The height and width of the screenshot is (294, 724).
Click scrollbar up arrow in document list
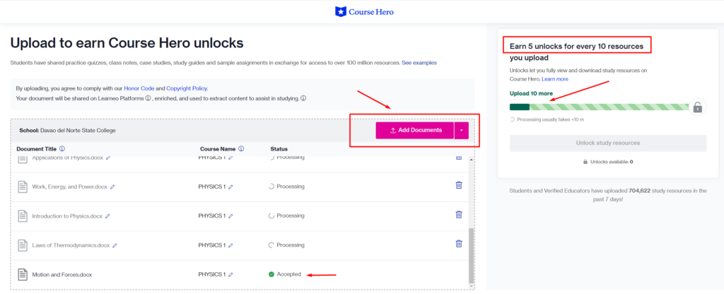[x=471, y=159]
